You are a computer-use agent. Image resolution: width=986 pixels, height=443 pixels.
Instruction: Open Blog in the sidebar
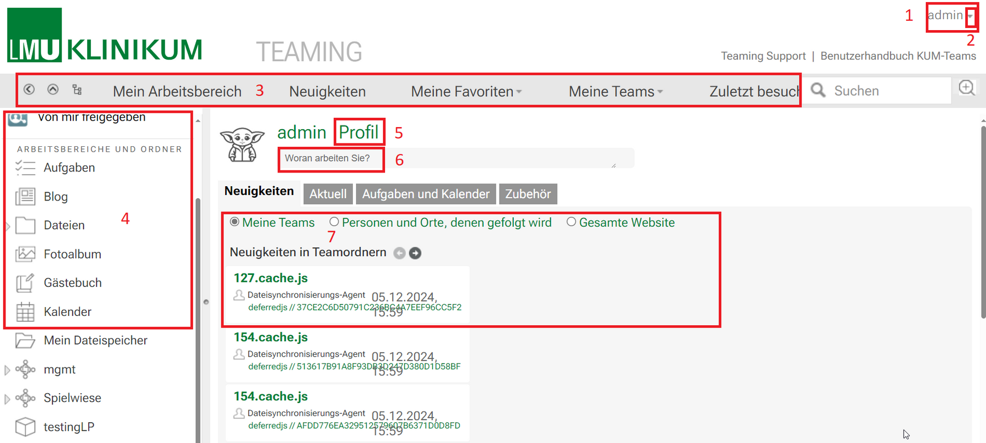[56, 197]
